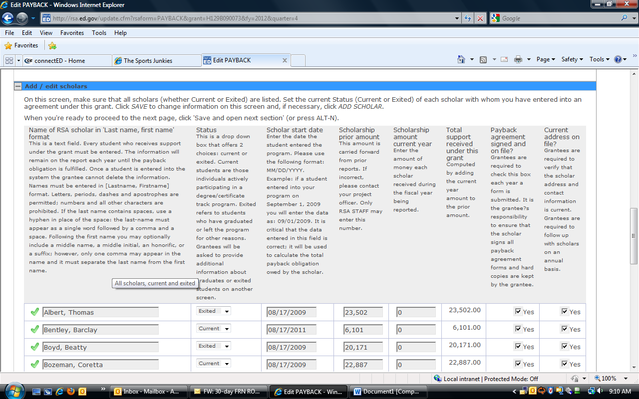The width and height of the screenshot is (639, 399).
Task: Click the Print icon
Action: (x=518, y=59)
